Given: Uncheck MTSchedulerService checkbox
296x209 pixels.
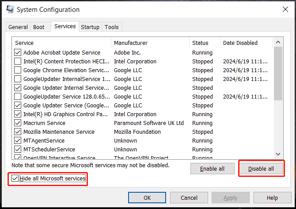Looking at the screenshot, I should [18, 150].
